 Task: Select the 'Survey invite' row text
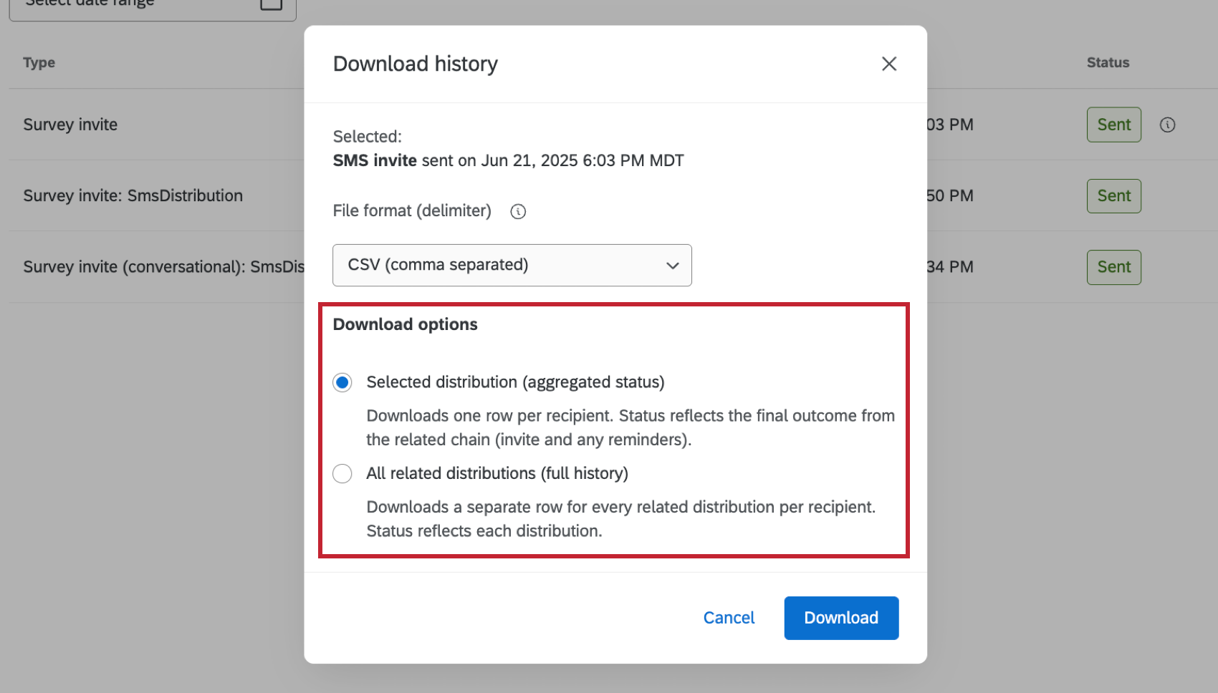coord(70,125)
